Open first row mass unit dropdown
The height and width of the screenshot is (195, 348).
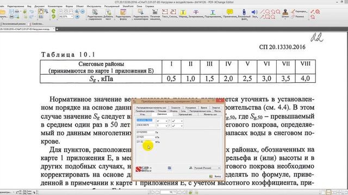click(166, 121)
